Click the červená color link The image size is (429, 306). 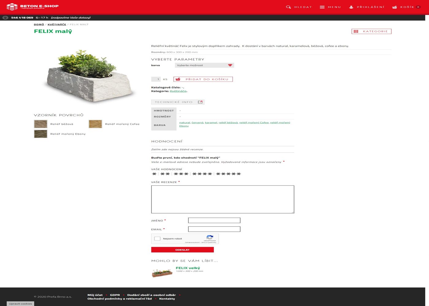[x=197, y=123]
